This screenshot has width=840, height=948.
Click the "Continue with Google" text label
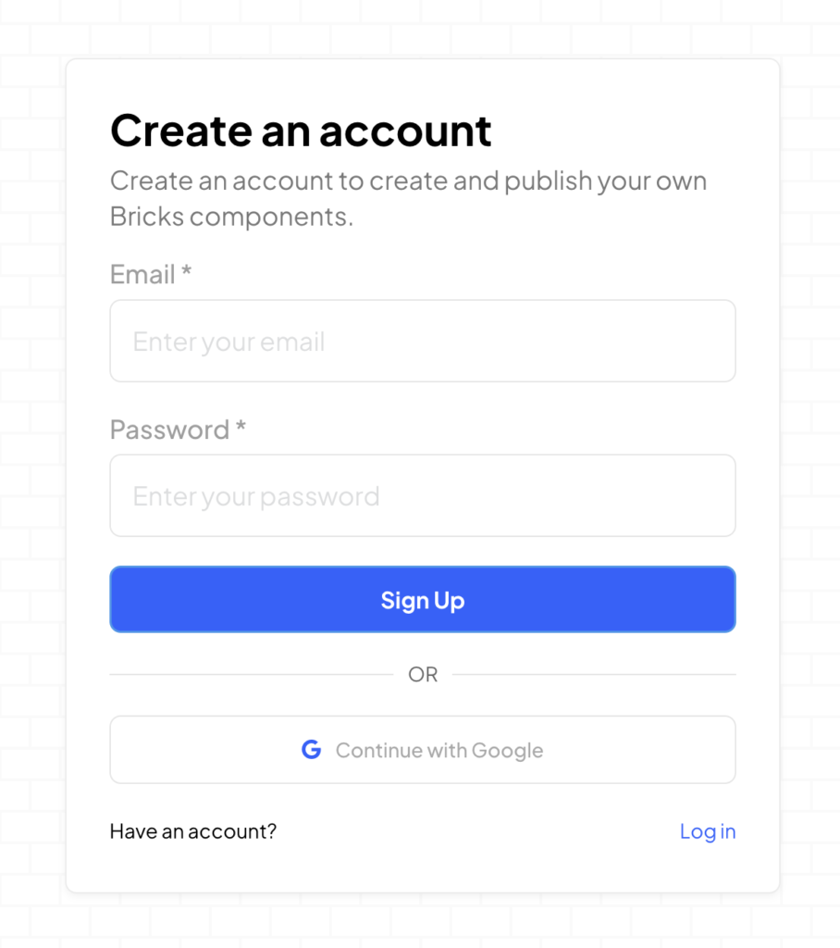439,750
